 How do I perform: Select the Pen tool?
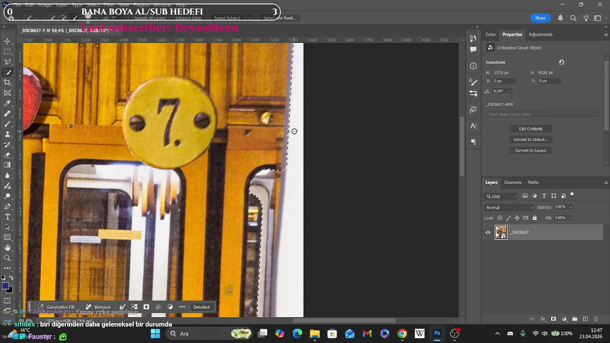click(x=8, y=207)
